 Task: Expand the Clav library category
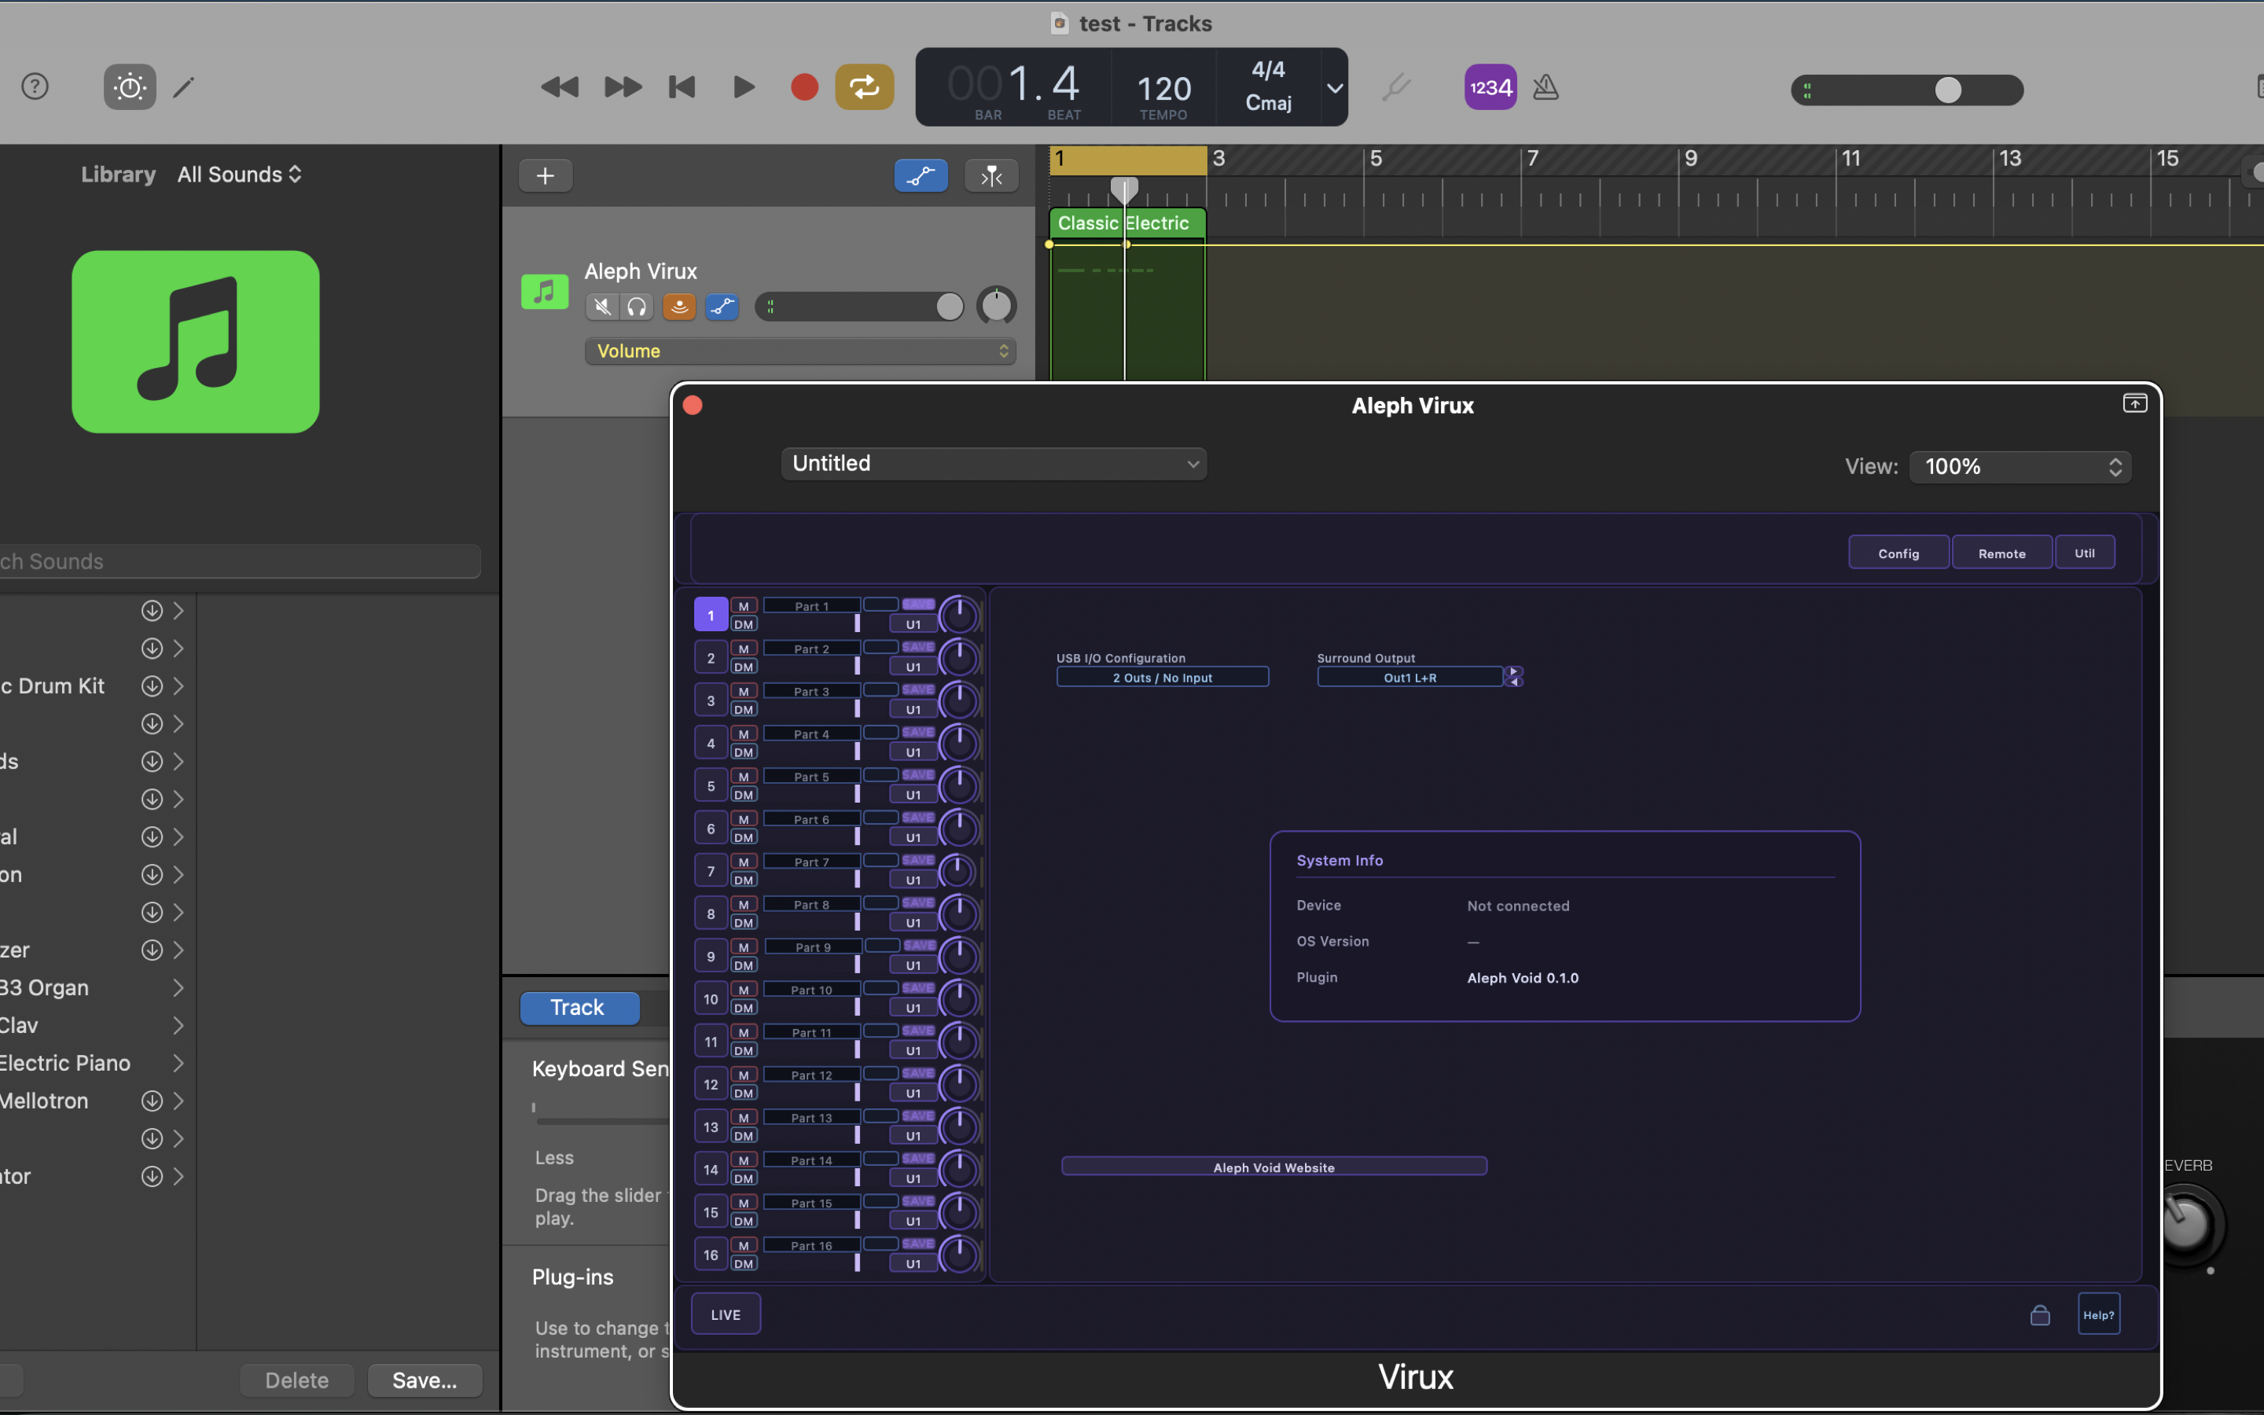pos(178,1026)
